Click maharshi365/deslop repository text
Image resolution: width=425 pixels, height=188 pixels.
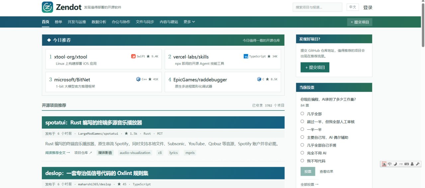(x=95, y=184)
